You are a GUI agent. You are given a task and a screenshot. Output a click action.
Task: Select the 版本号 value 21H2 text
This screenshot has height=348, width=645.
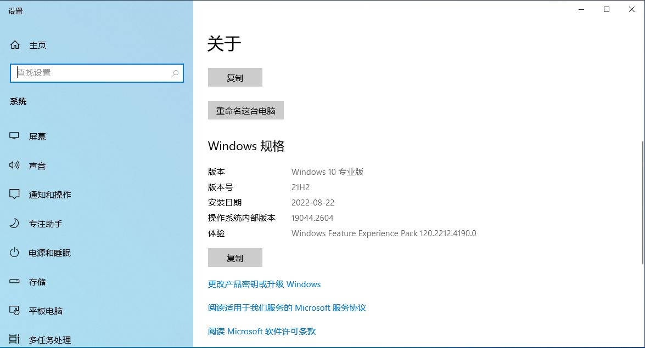300,187
